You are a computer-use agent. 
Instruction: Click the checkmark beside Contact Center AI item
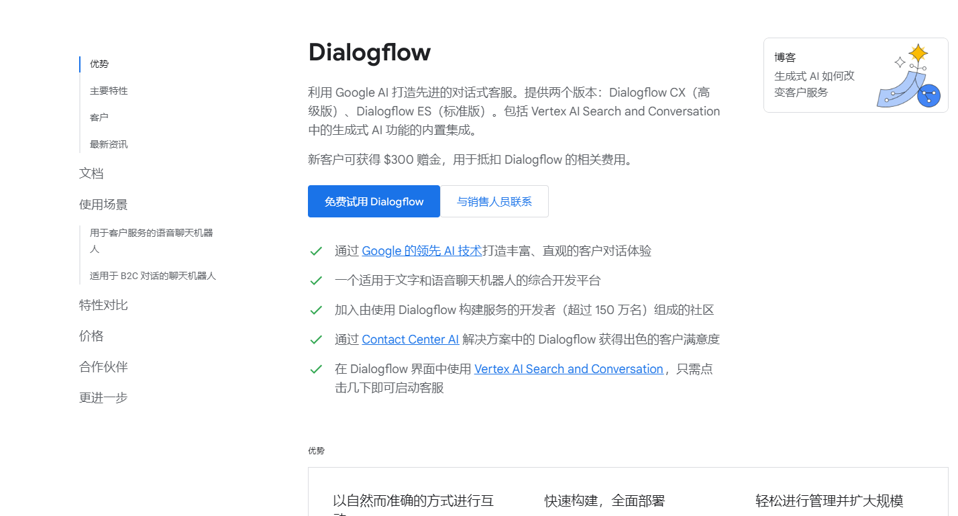[316, 339]
